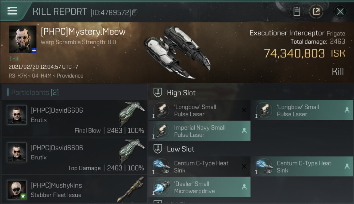Click the dropped Centum C-Type Heat Sink icon
This screenshot has height=204, width=354.
click(x=264, y=166)
